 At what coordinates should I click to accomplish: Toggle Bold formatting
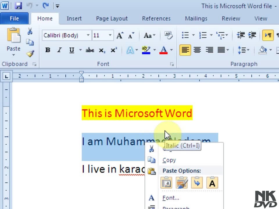click(47, 50)
